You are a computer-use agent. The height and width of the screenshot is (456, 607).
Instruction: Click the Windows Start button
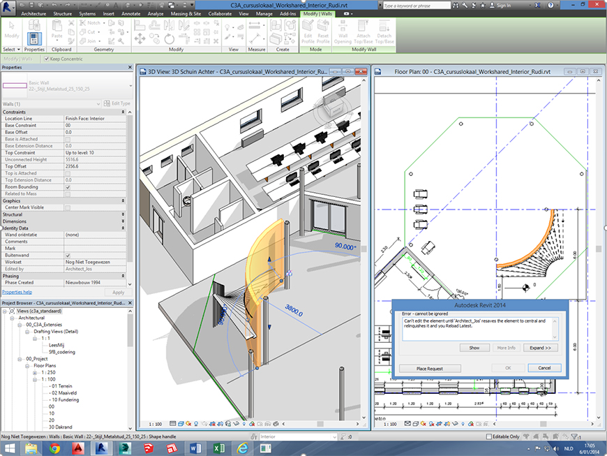point(9,448)
